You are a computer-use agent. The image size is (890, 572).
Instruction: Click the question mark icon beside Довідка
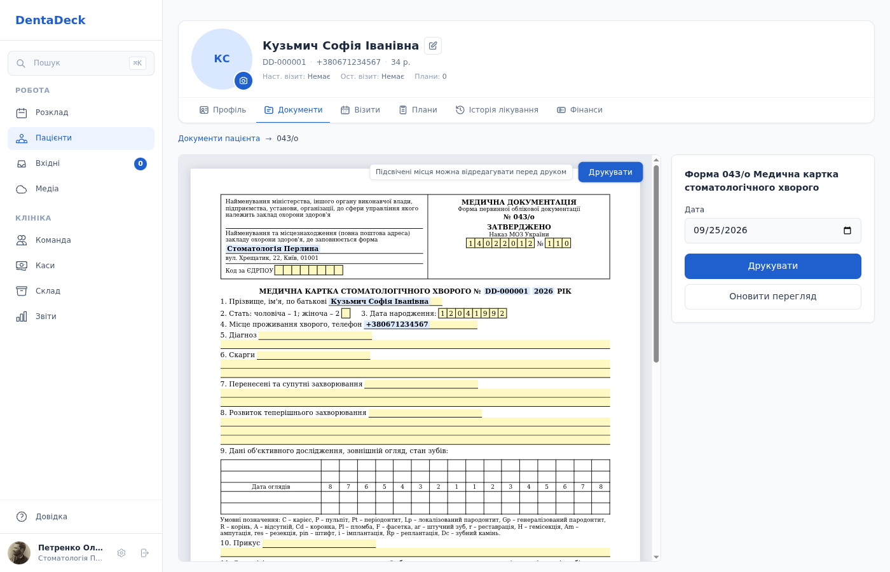[22, 517]
